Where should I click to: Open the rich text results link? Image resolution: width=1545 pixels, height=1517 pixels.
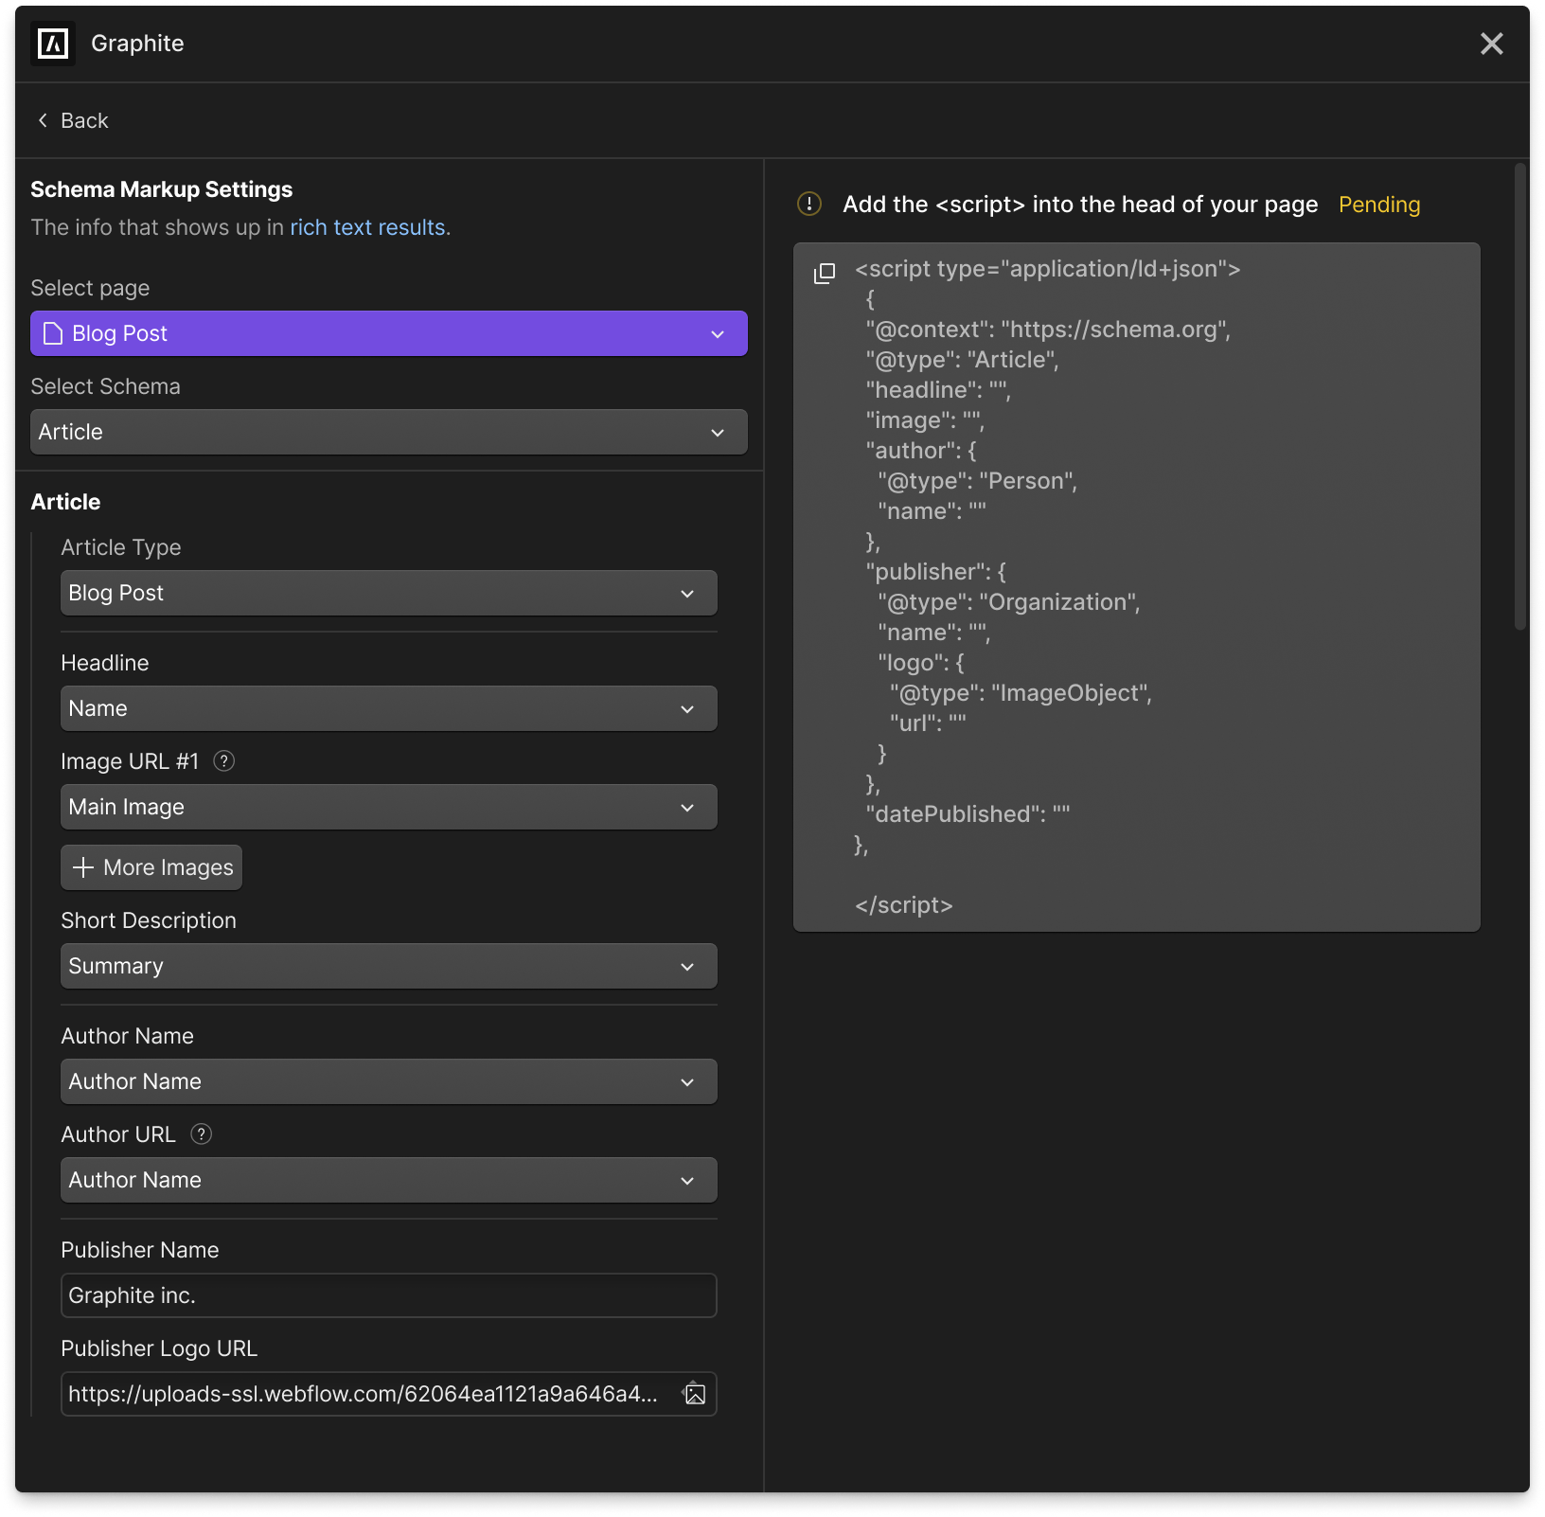(x=369, y=227)
